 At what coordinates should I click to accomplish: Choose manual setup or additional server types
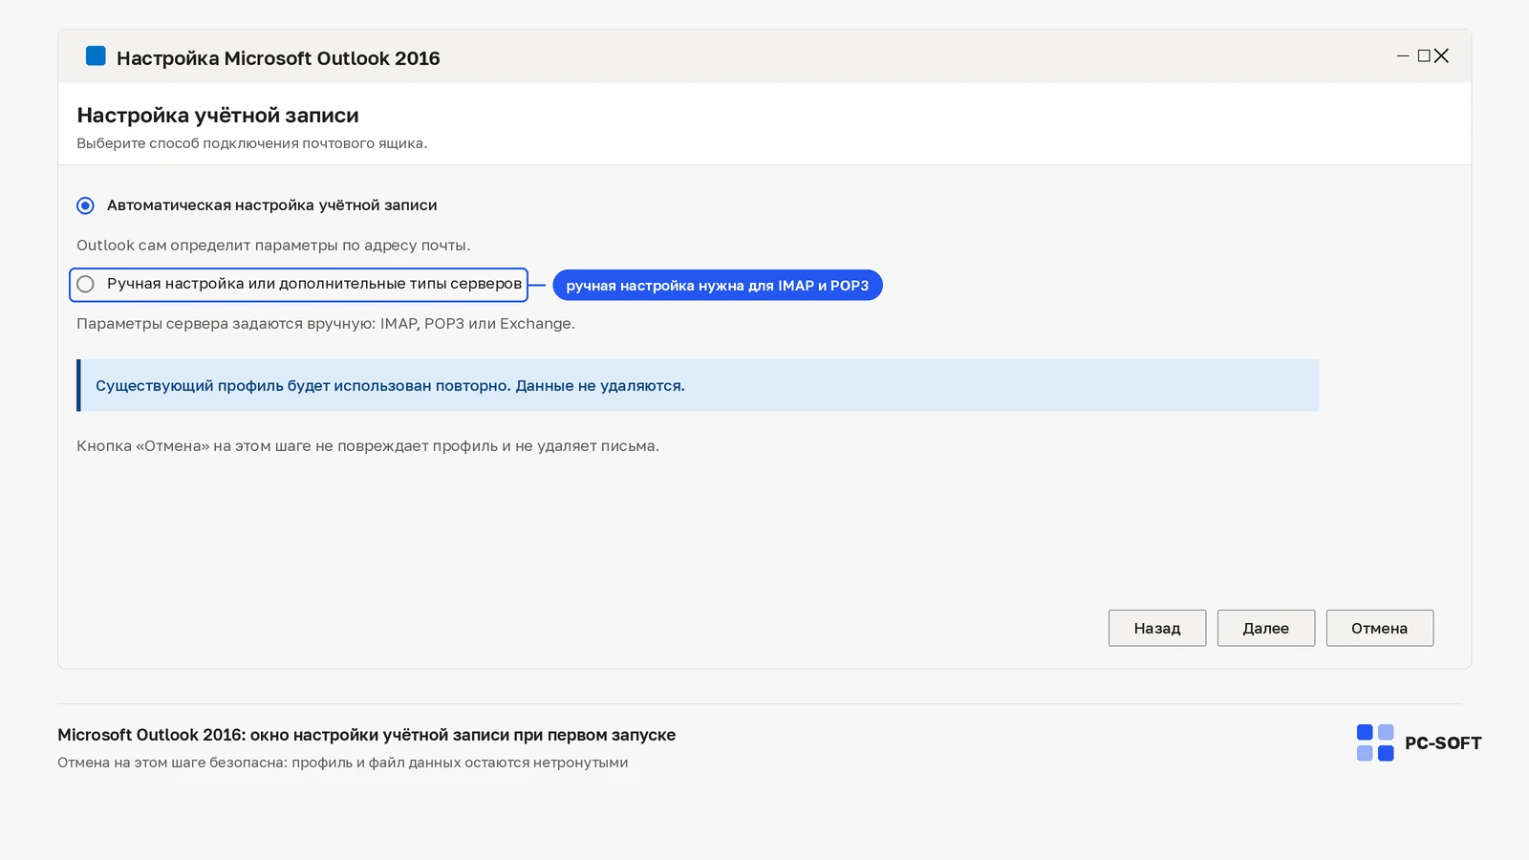85,284
